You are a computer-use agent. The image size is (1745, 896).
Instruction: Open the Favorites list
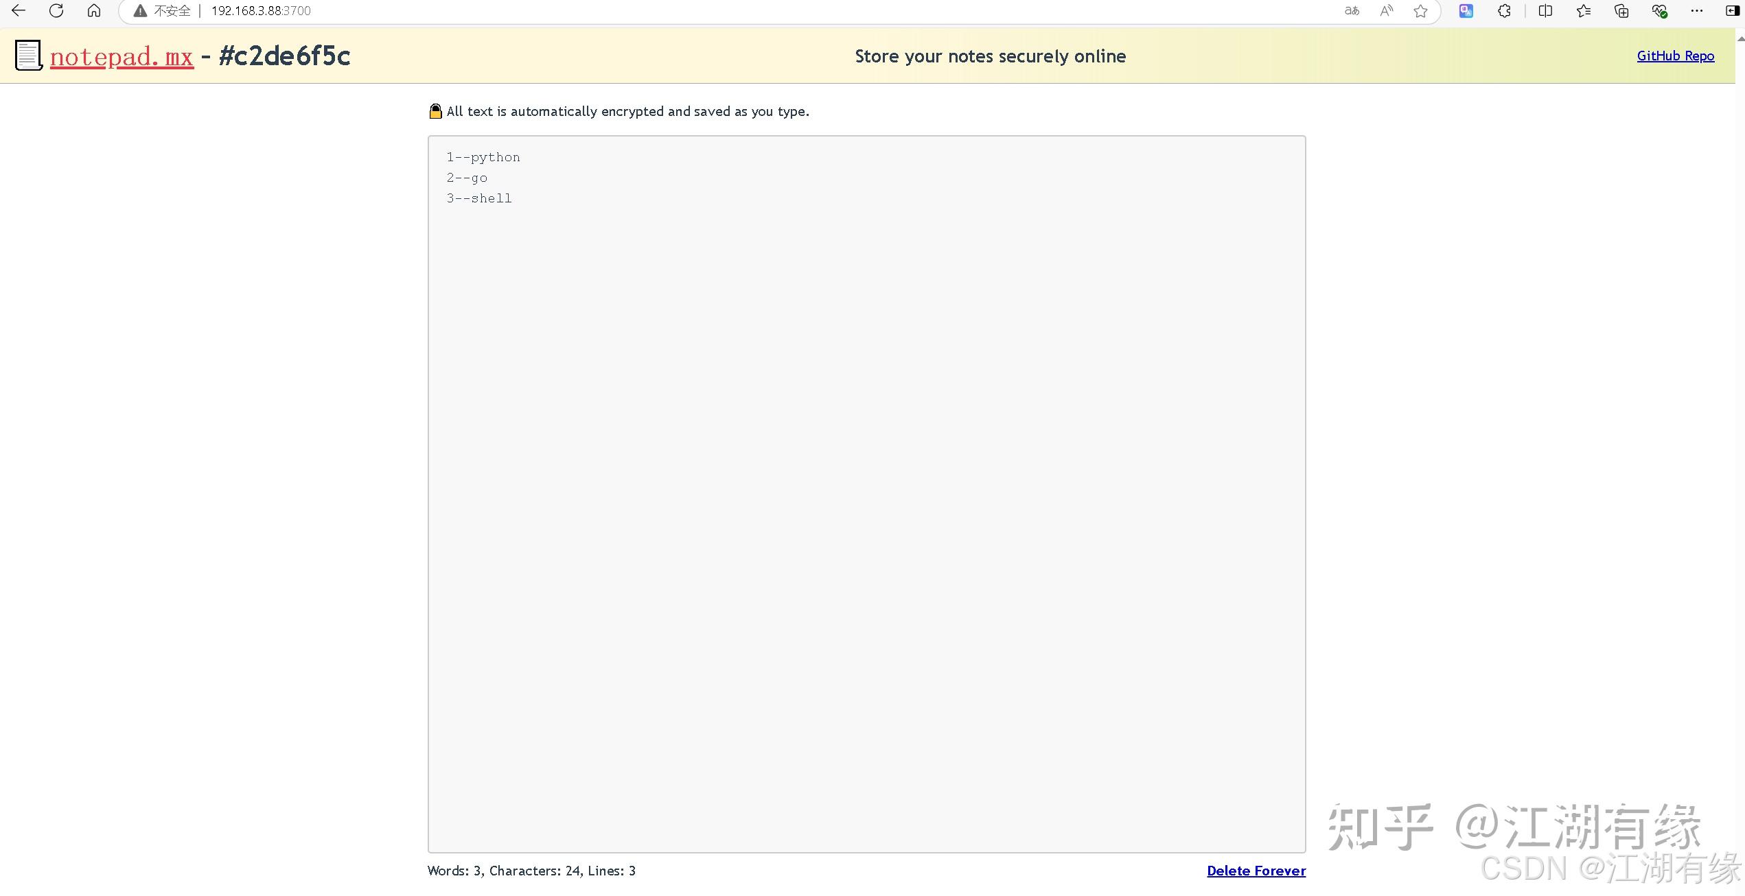click(x=1584, y=10)
